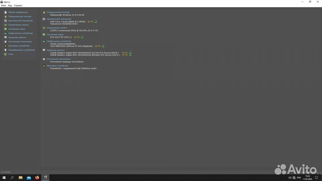Click the GeForce GT 610 temperature indicator icon
Image resolution: width=322 pixels, height=181 pixels.
point(103,46)
